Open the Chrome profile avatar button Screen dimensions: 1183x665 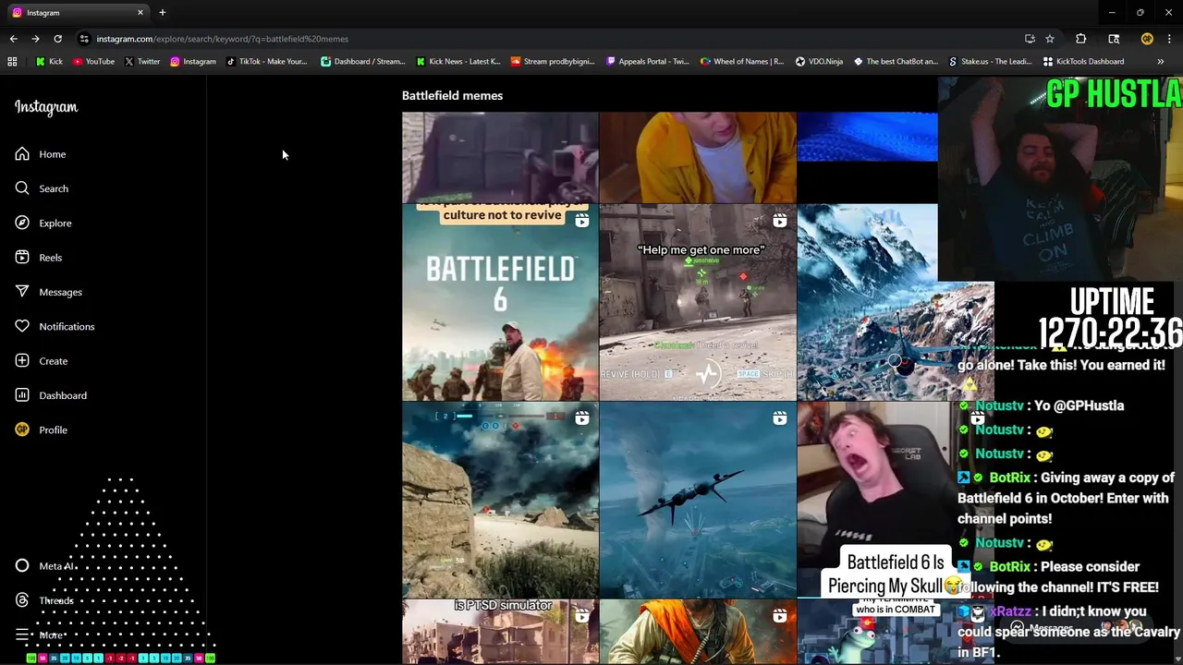point(1147,39)
